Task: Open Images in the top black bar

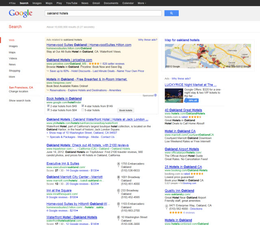Action: point(37,3)
